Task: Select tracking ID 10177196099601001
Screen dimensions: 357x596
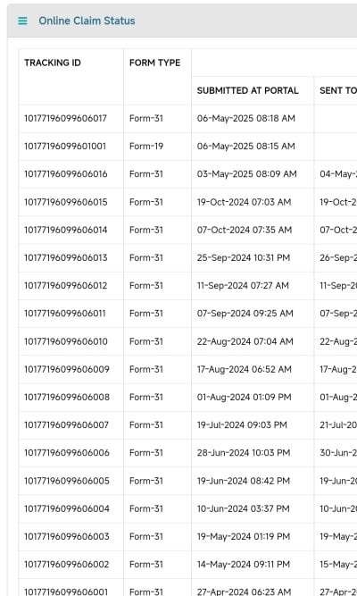Action: point(65,146)
